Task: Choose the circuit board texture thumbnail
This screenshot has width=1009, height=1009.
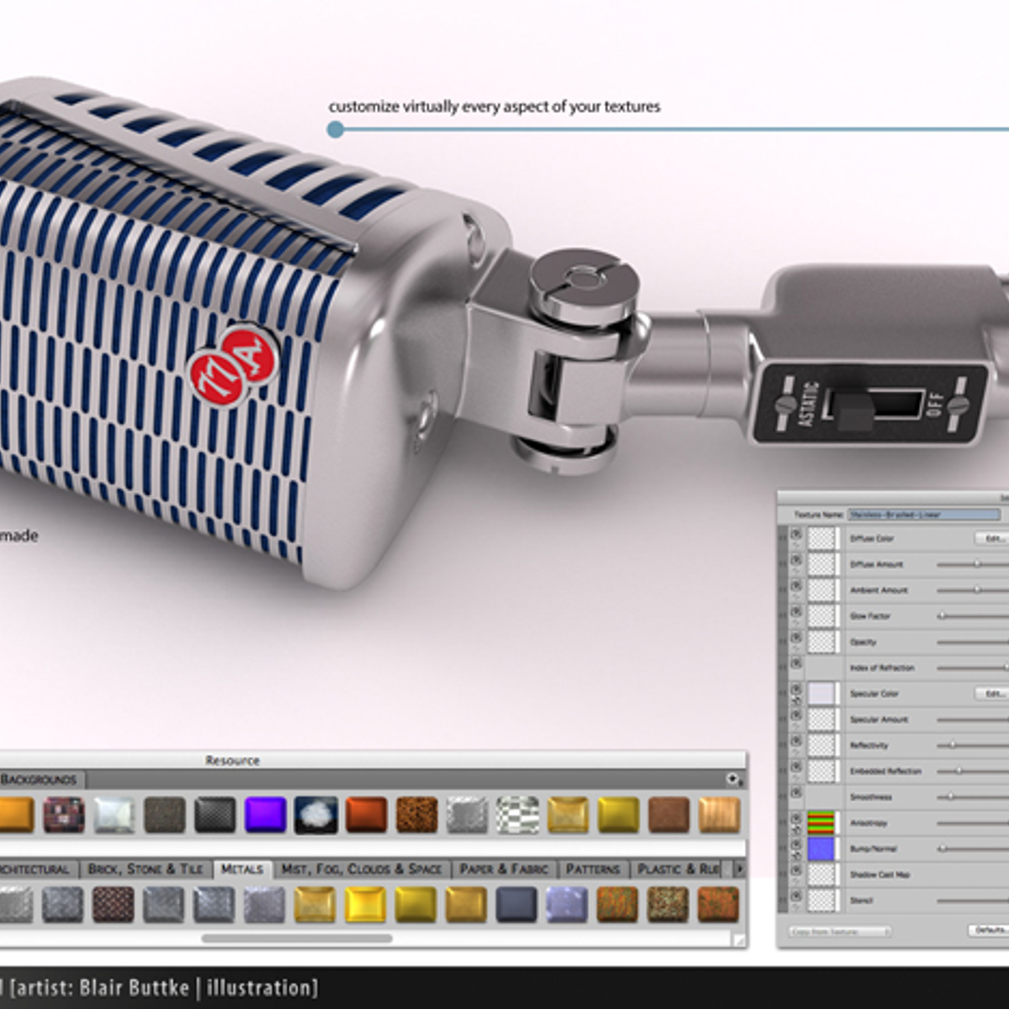Action: [x=64, y=814]
